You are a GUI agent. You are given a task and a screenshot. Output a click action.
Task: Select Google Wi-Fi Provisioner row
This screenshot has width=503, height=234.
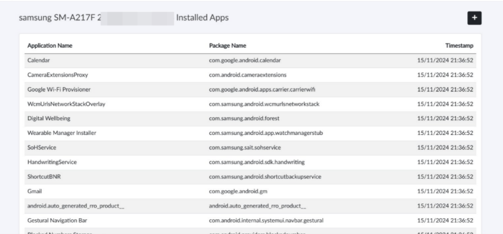250,90
